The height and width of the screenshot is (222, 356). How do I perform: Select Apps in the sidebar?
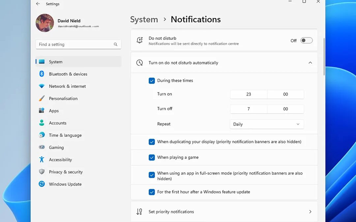54,111
